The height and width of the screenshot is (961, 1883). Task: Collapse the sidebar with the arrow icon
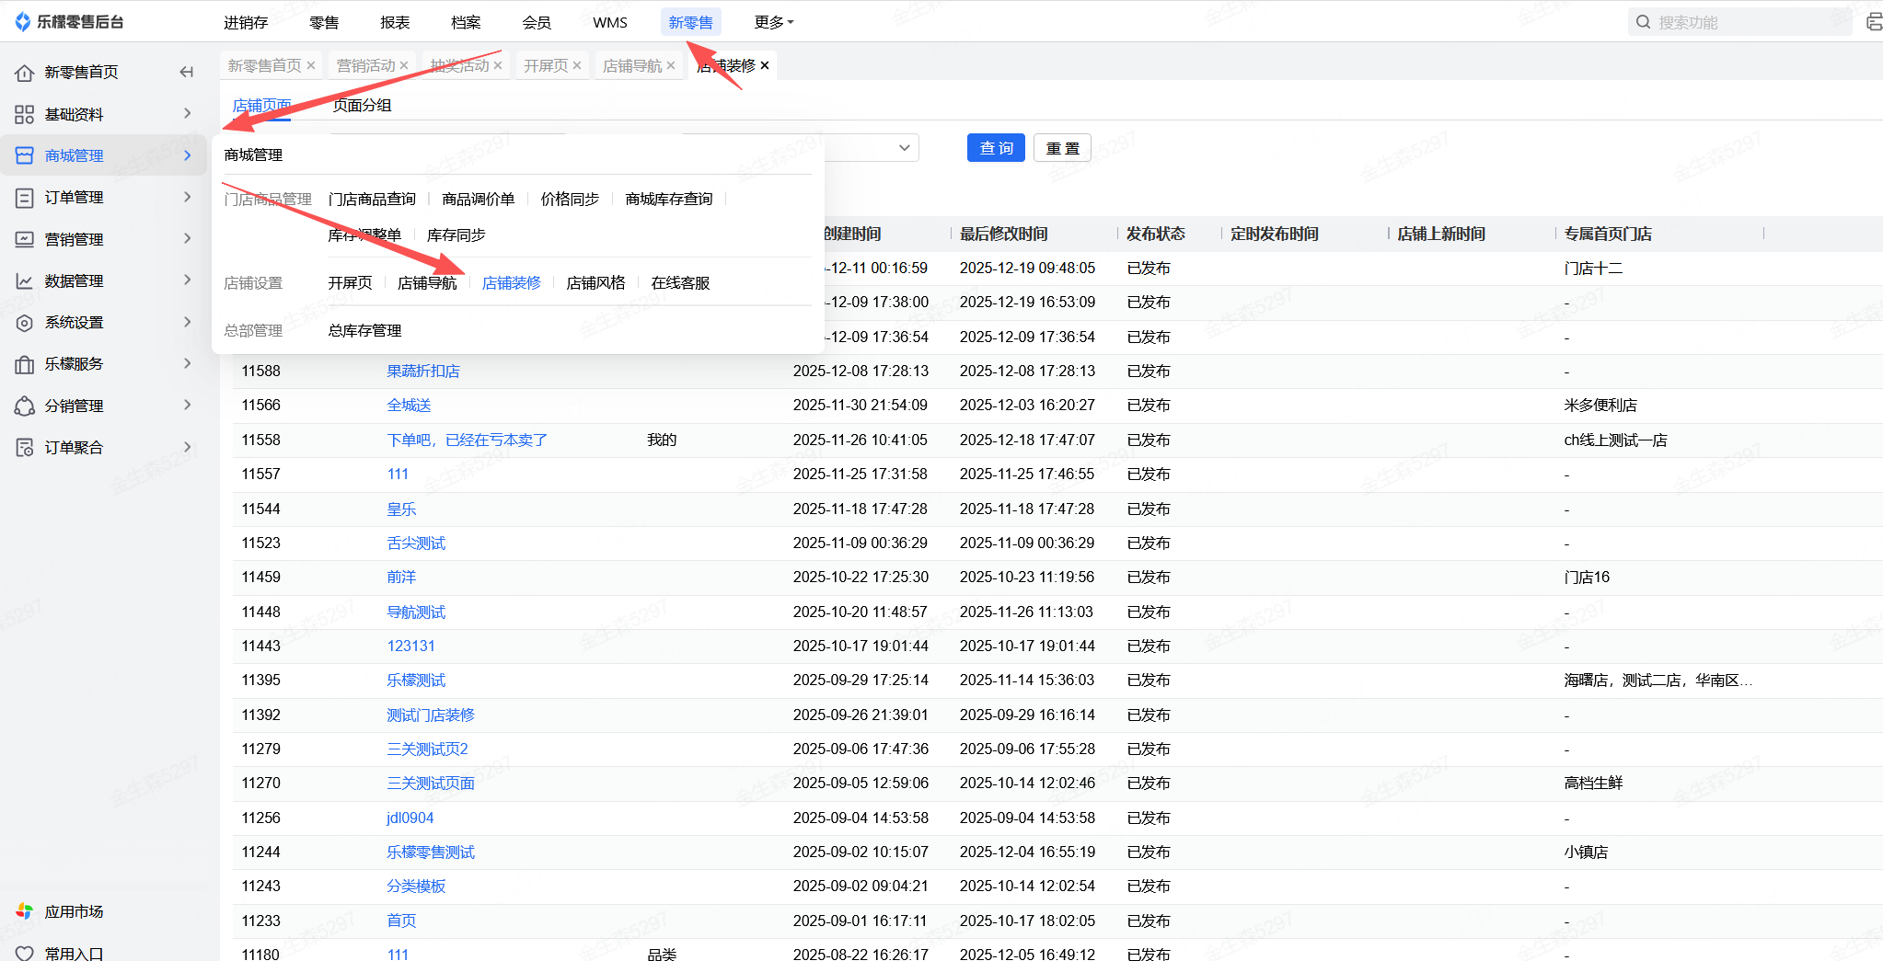point(187,72)
